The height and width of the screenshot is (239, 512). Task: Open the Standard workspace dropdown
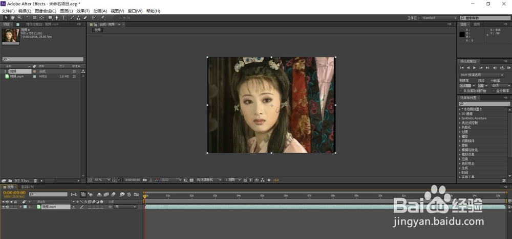click(x=439, y=18)
